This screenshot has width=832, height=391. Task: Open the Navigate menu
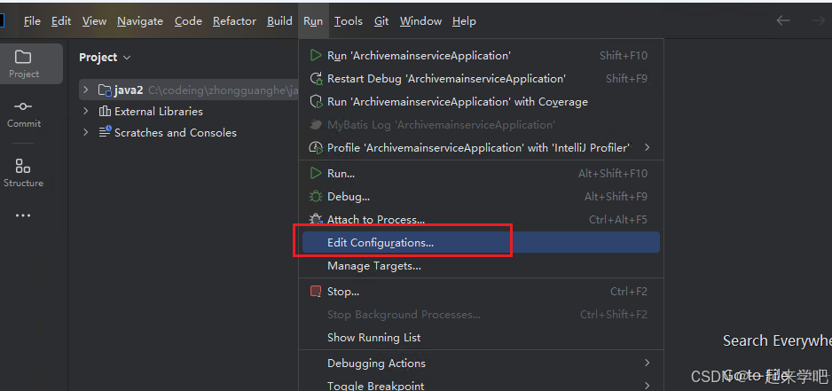click(x=140, y=20)
